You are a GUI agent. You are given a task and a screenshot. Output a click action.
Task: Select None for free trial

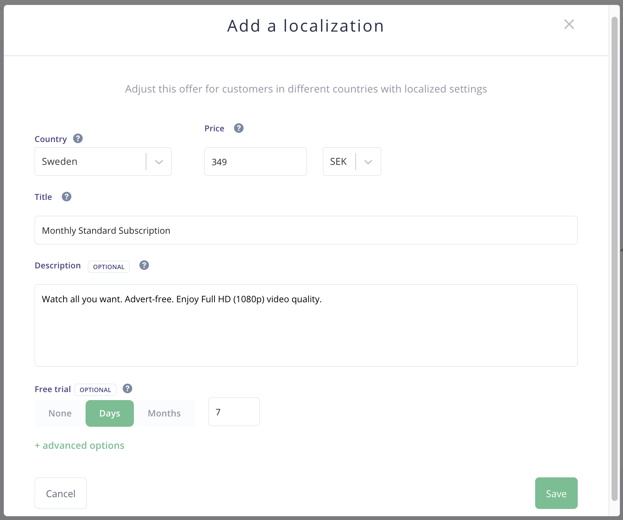point(60,413)
